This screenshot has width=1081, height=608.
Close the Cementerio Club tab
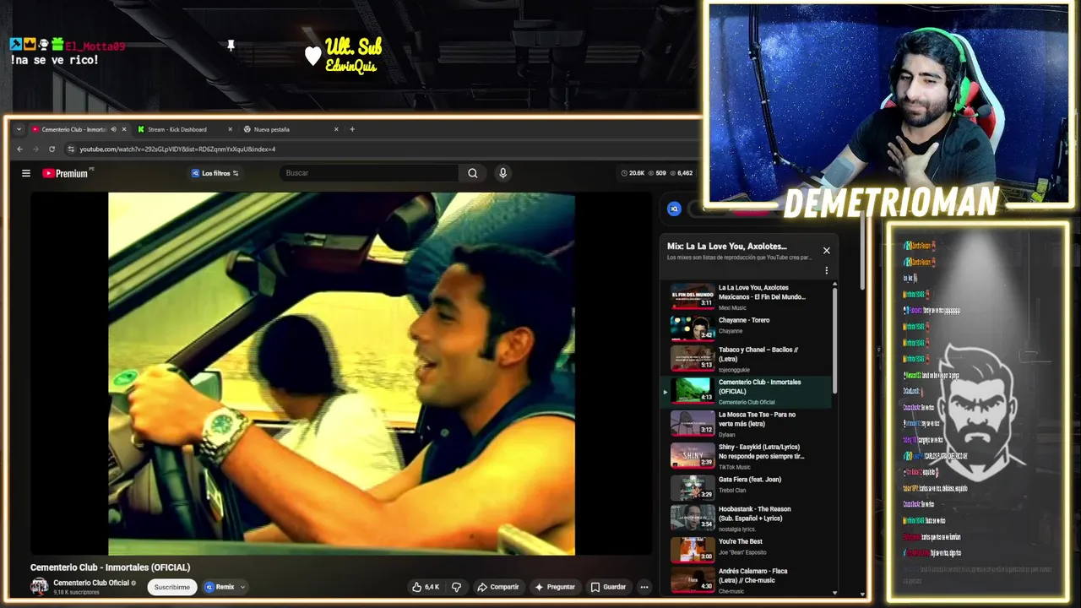point(124,129)
